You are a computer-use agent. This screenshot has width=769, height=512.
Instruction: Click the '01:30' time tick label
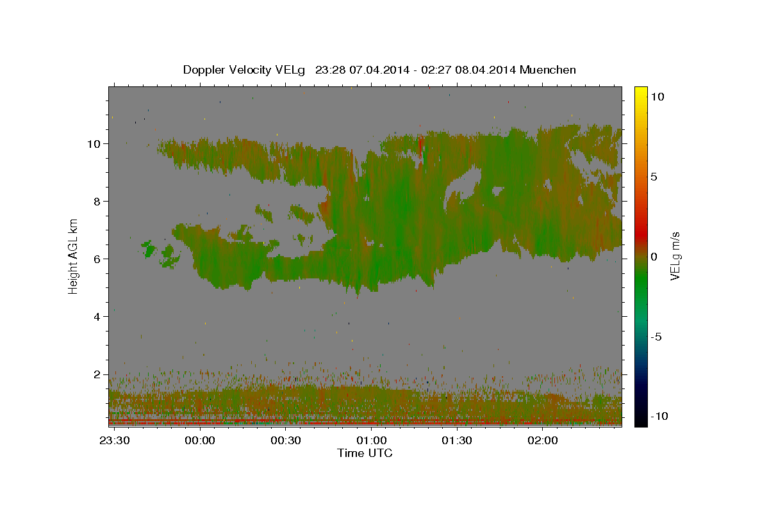point(457,441)
